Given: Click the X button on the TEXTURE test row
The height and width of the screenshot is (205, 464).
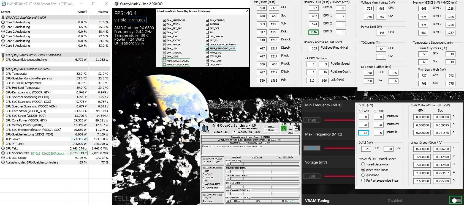Looking at the screenshot, I should point(228,179).
